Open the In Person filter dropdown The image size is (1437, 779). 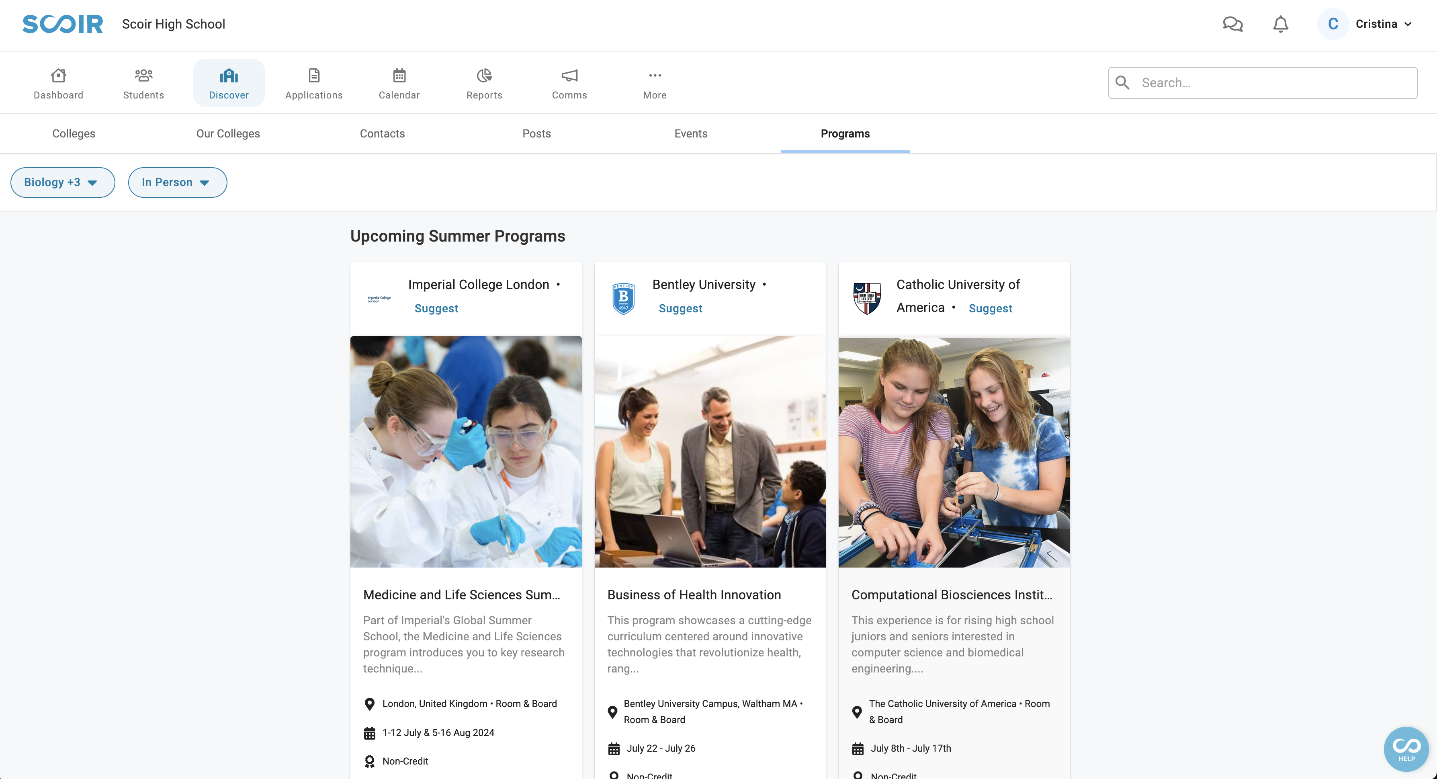click(177, 182)
